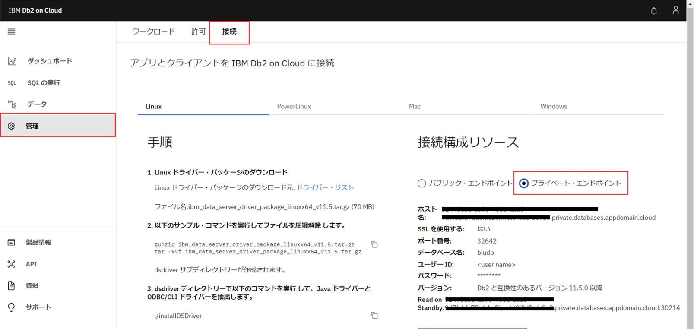
Task: Click port number value 32642
Action: 487,241
